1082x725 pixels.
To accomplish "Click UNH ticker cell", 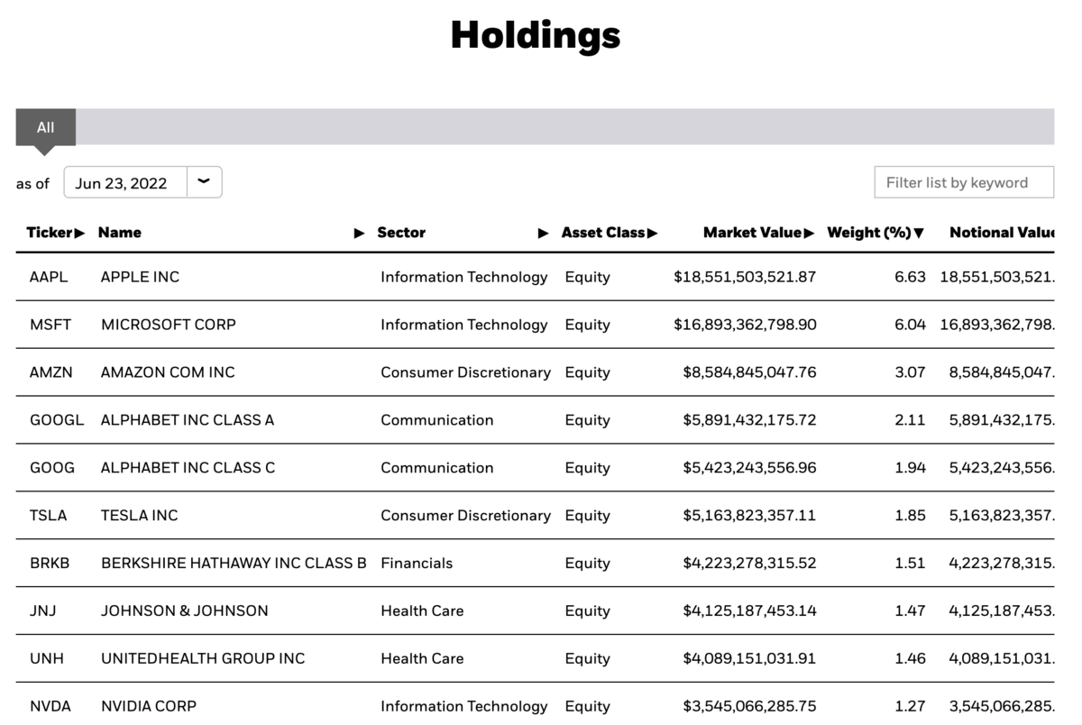I will point(47,659).
